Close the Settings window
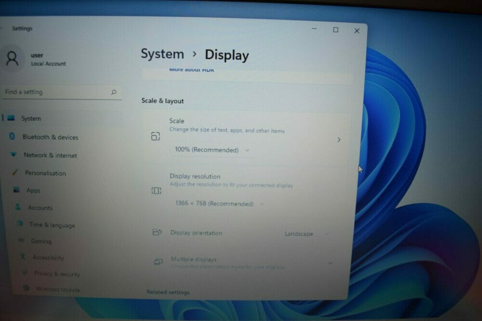Viewport: 482px width, 321px height. point(357,31)
